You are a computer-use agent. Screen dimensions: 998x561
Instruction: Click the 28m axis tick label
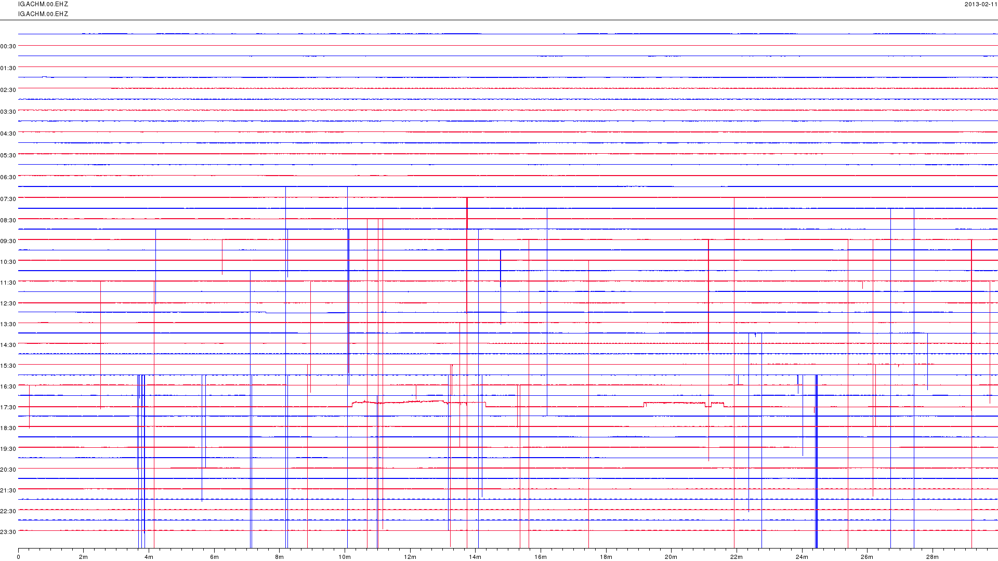933,557
